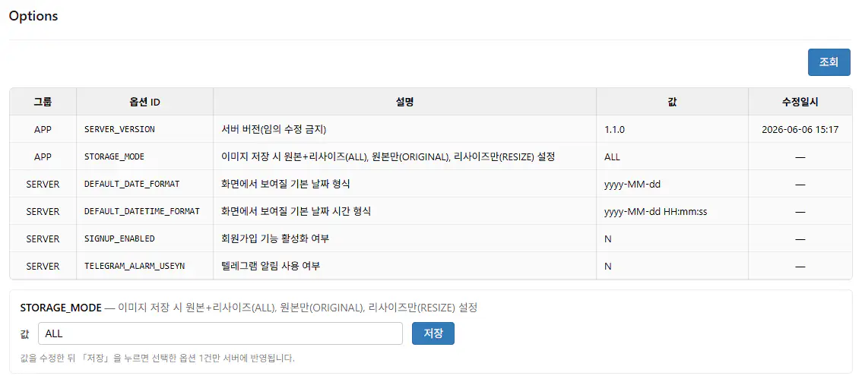The height and width of the screenshot is (379, 862).
Task: Click the Options page heading
Action: point(33,16)
